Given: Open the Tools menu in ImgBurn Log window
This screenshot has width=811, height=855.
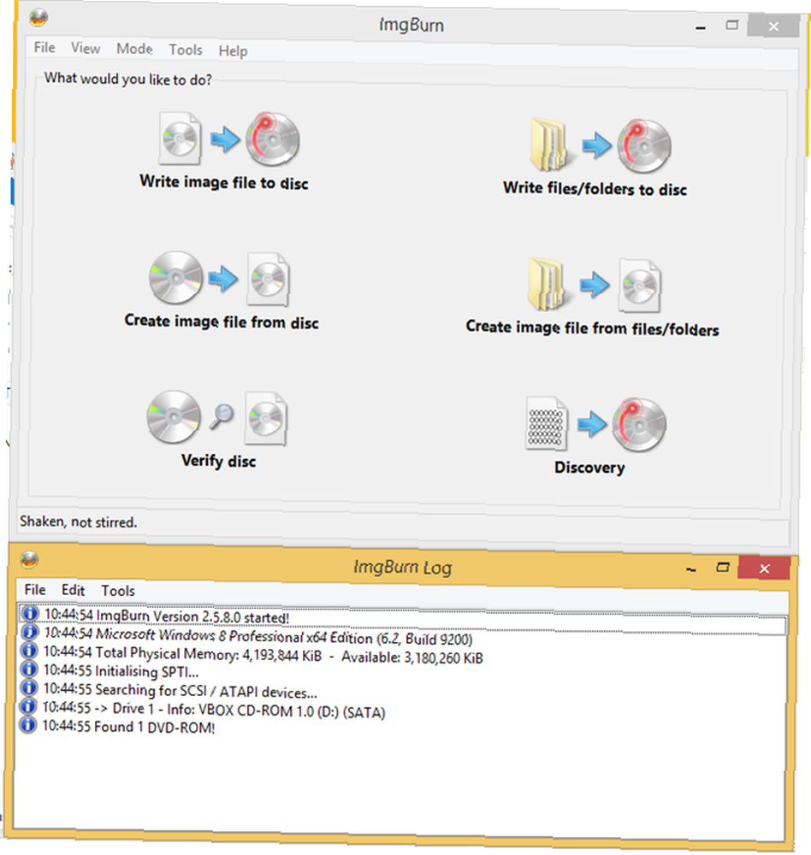Looking at the screenshot, I should (118, 591).
